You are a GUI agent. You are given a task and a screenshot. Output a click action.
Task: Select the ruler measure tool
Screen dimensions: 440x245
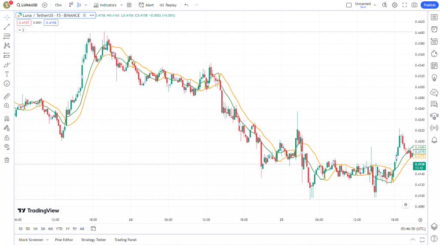(x=7, y=96)
